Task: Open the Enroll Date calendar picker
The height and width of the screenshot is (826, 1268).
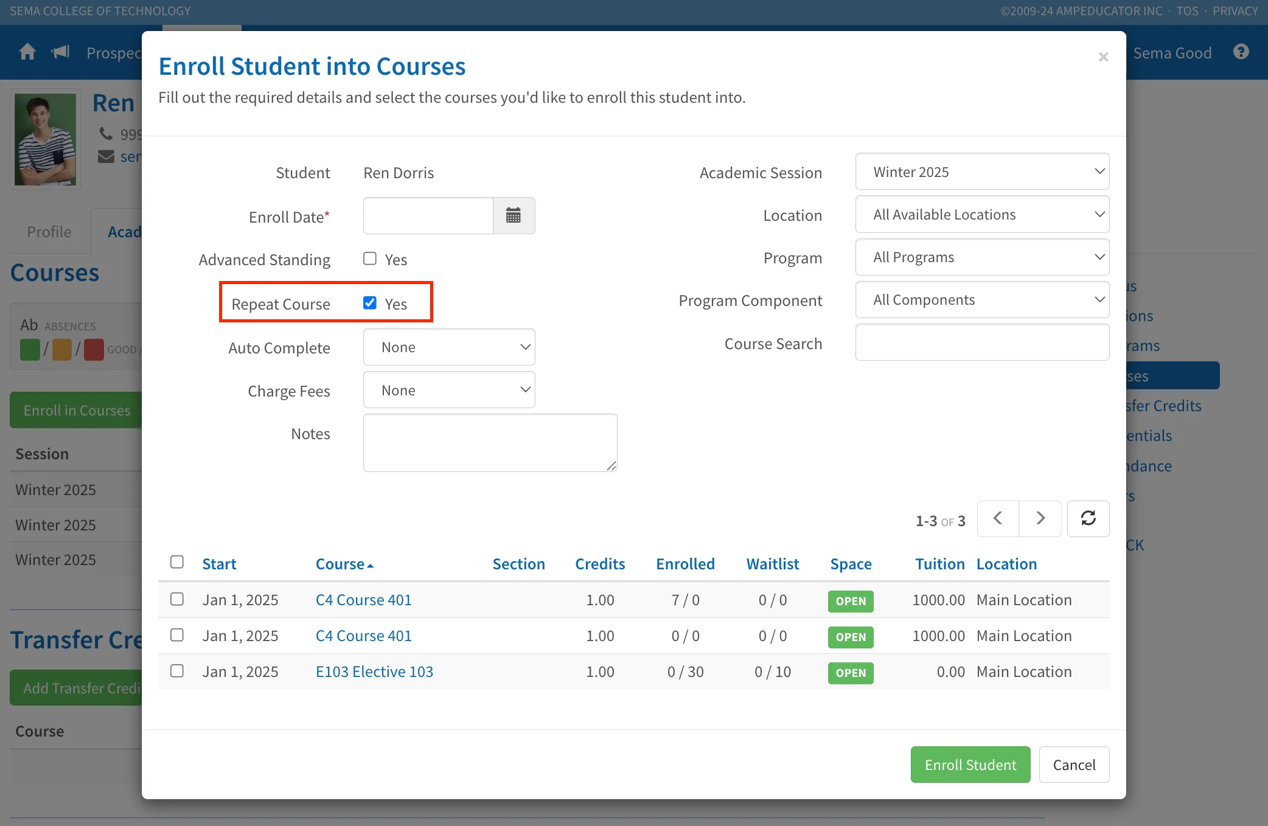Action: [x=514, y=215]
